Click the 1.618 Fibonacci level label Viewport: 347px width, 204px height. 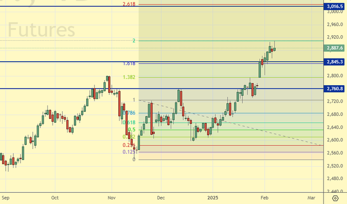pyautogui.click(x=129, y=64)
